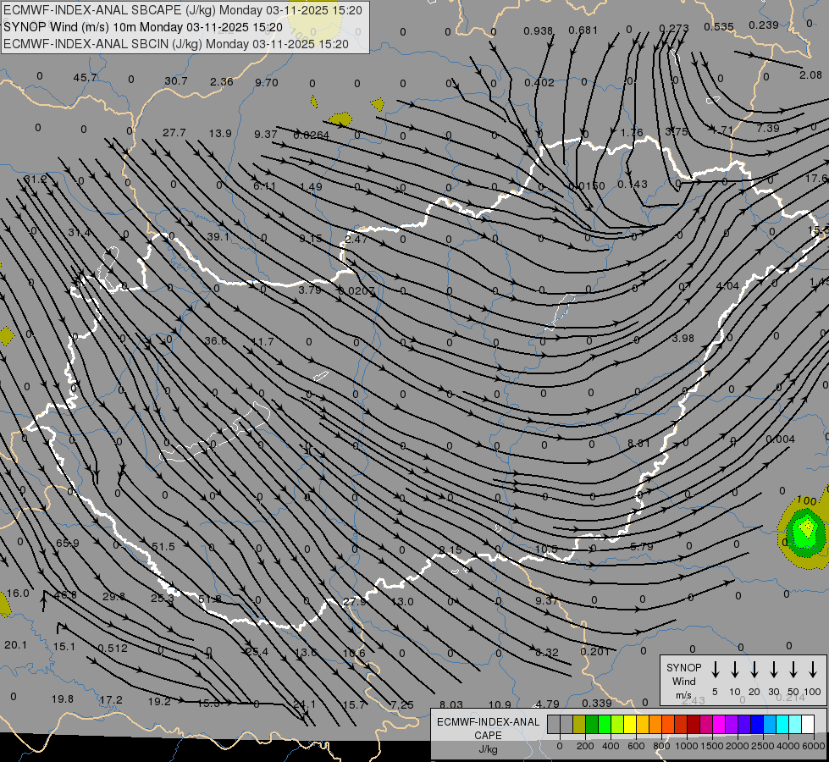Click the grid value 27.9

coord(354,601)
